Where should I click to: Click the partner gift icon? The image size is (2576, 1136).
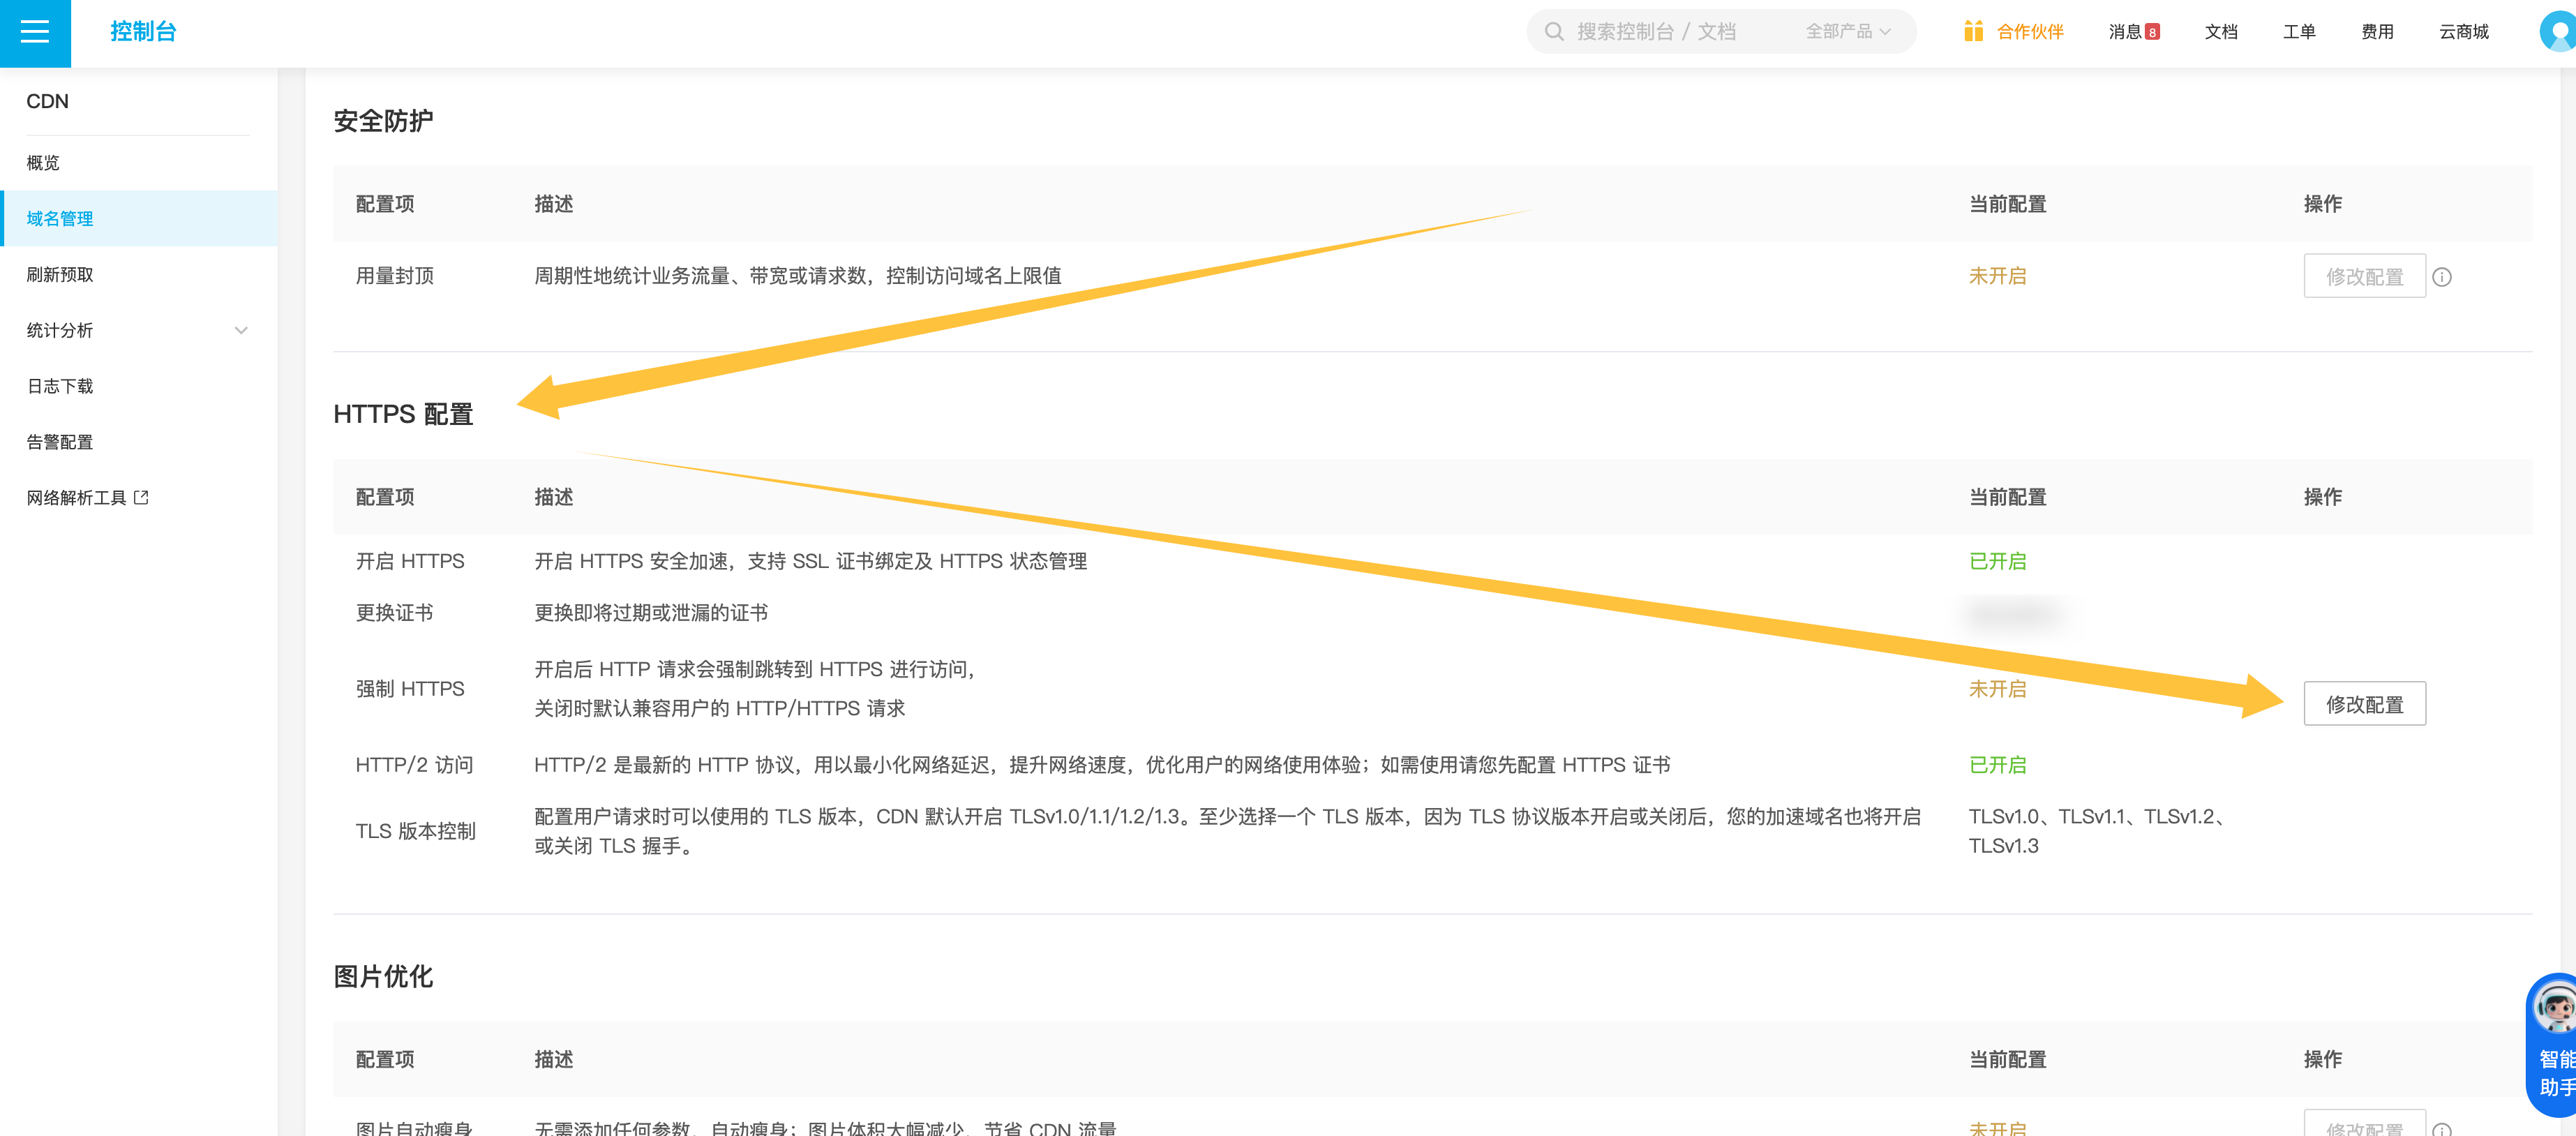[1972, 32]
